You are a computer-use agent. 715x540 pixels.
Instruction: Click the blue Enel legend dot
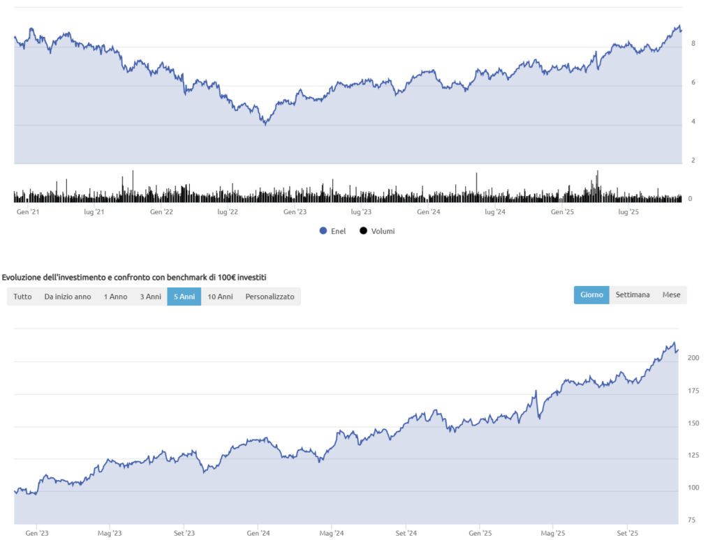[x=323, y=231]
